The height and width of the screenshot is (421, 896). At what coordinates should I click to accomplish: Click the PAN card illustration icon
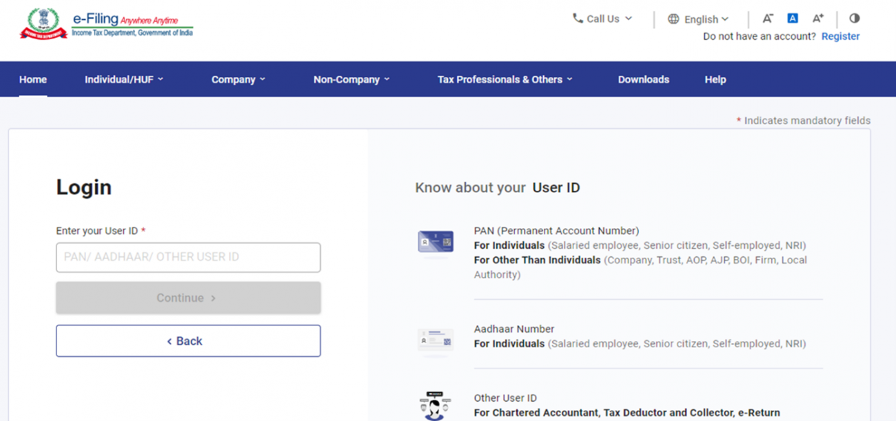(x=435, y=242)
